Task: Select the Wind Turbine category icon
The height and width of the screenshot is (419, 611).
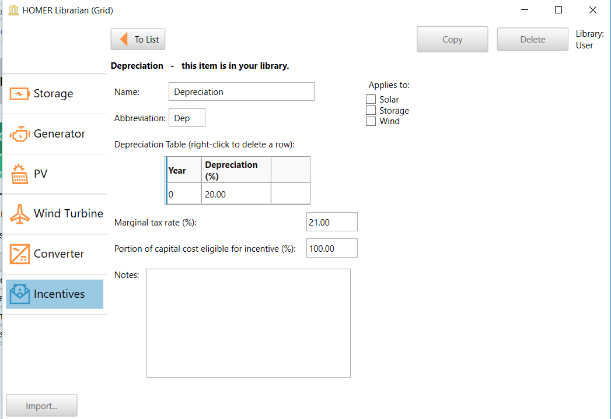Action: point(19,213)
